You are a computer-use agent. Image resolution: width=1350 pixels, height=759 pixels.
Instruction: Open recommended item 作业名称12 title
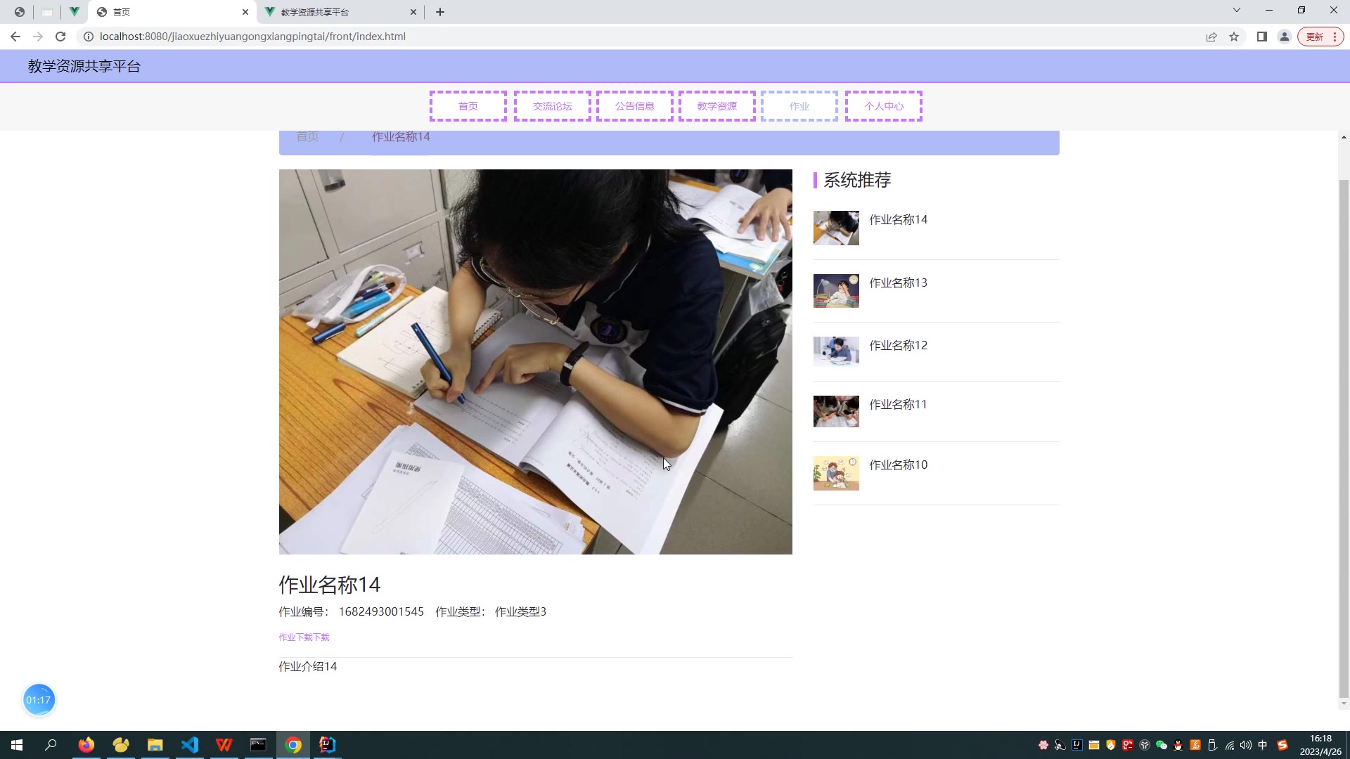pyautogui.click(x=899, y=346)
